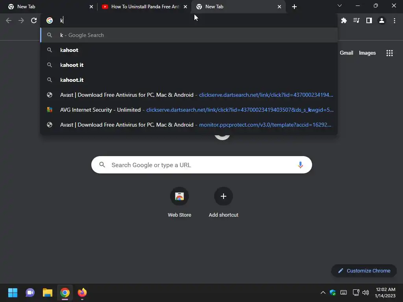Click the forward navigation arrow
403x302 pixels.
[21, 20]
